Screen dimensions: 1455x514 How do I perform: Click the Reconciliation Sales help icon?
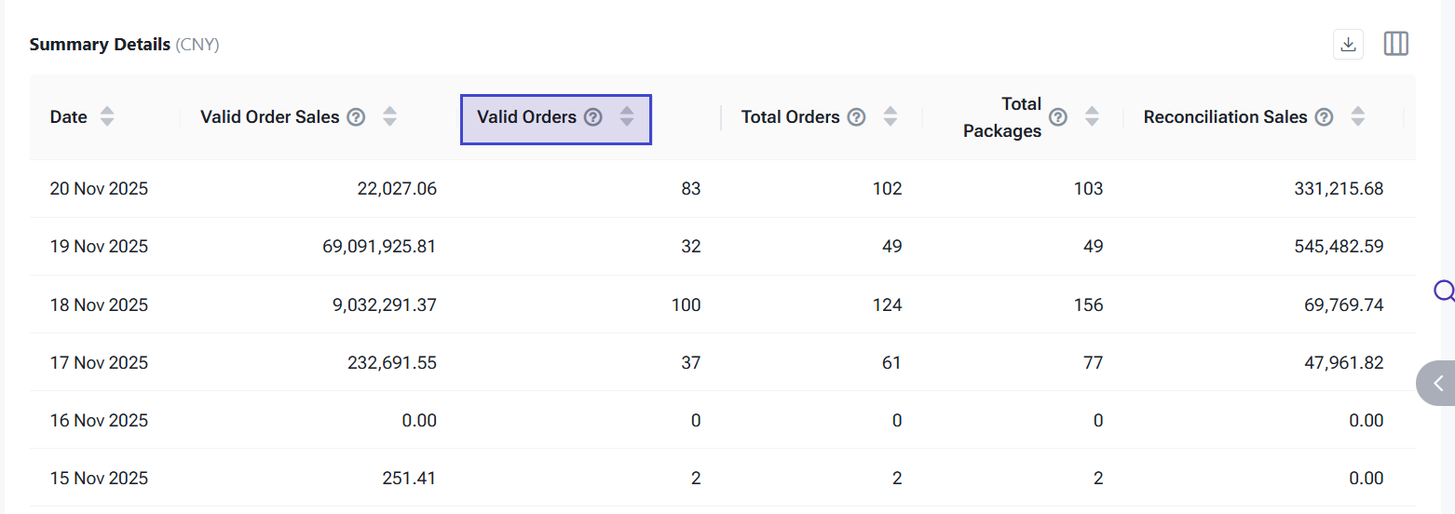1324,117
